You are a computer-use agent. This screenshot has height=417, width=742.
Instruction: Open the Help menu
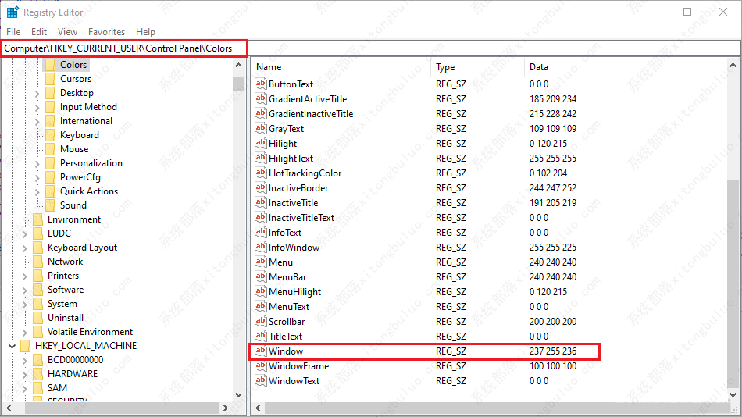(145, 32)
